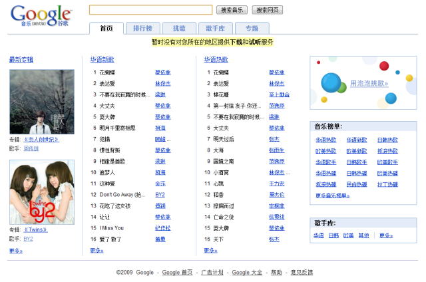The height and width of the screenshot is (282, 426).
Task: Open 日韩 in the 歌手库 panel
Action: [x=333, y=235]
